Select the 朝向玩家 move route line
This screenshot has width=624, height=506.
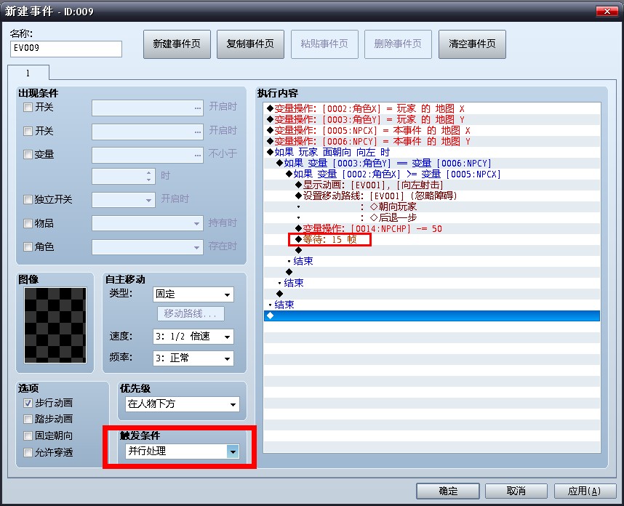[x=432, y=207]
